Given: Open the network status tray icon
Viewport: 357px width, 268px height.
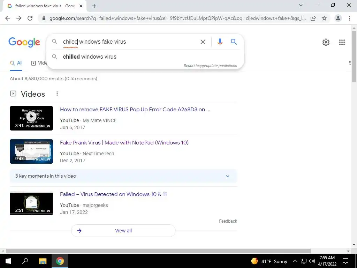Looking at the screenshot, I should click(x=304, y=261).
